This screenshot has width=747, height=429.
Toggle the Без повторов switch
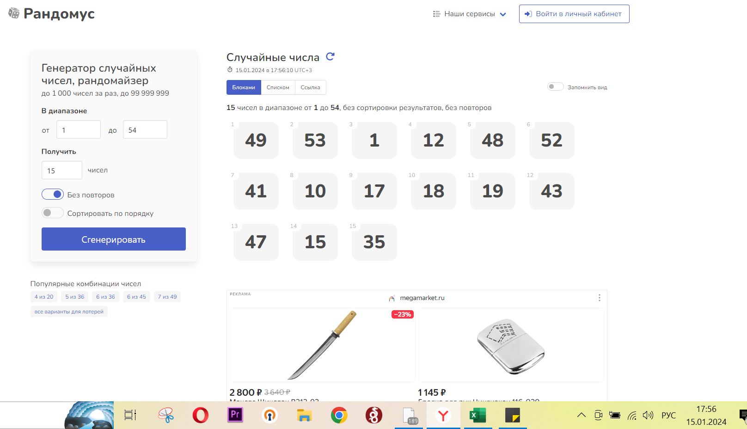tap(53, 195)
